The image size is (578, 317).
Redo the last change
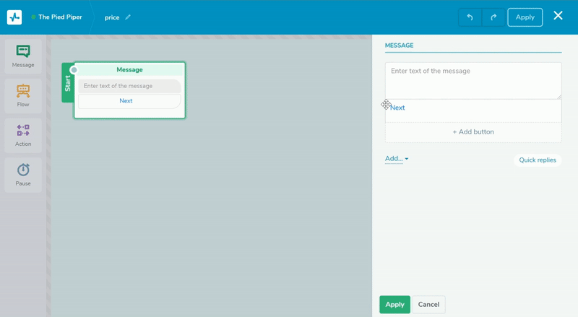click(x=493, y=17)
